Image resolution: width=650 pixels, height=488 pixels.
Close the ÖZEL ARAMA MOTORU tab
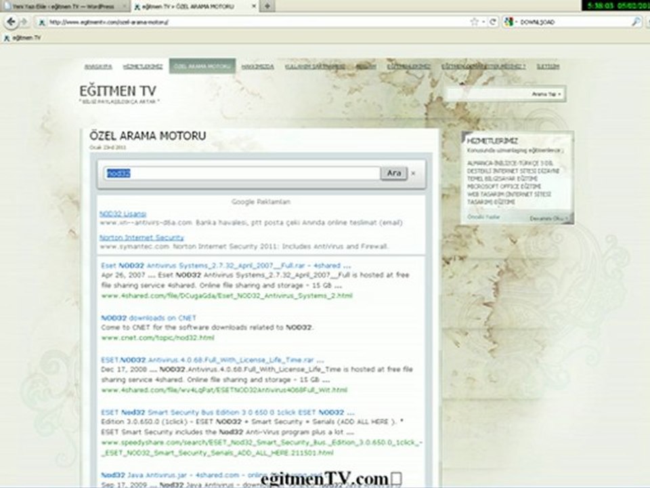254,6
